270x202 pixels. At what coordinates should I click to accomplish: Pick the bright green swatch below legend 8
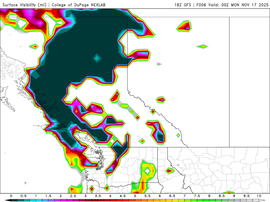click(213, 200)
